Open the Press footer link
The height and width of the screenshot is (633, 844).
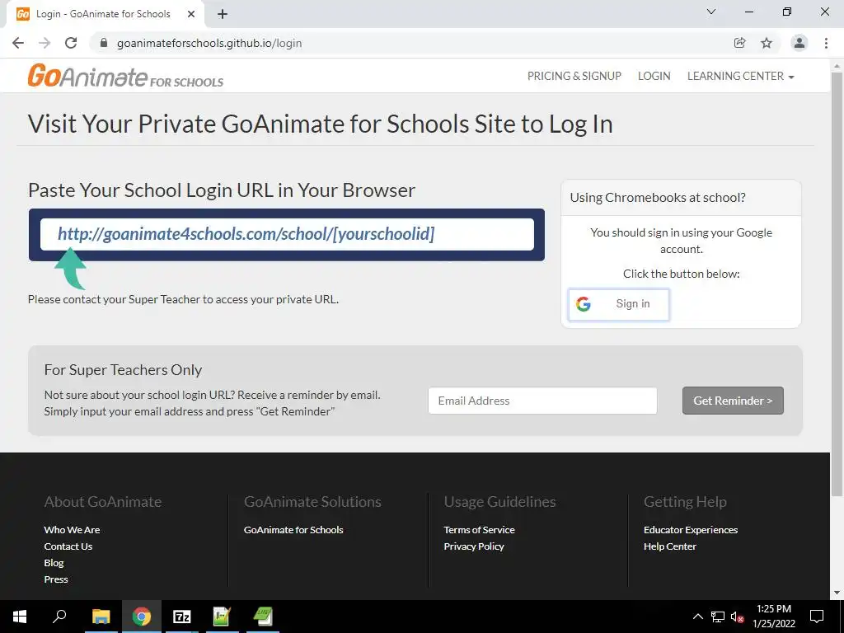click(56, 579)
